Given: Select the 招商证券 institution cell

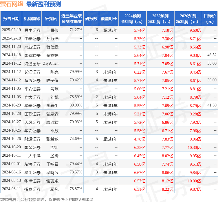Looking at the screenshot, I should 32,189.
